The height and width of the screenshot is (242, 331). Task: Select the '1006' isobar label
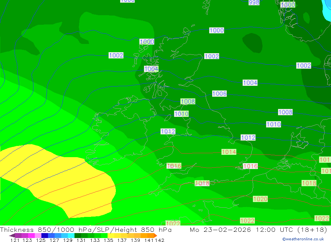[219, 93]
